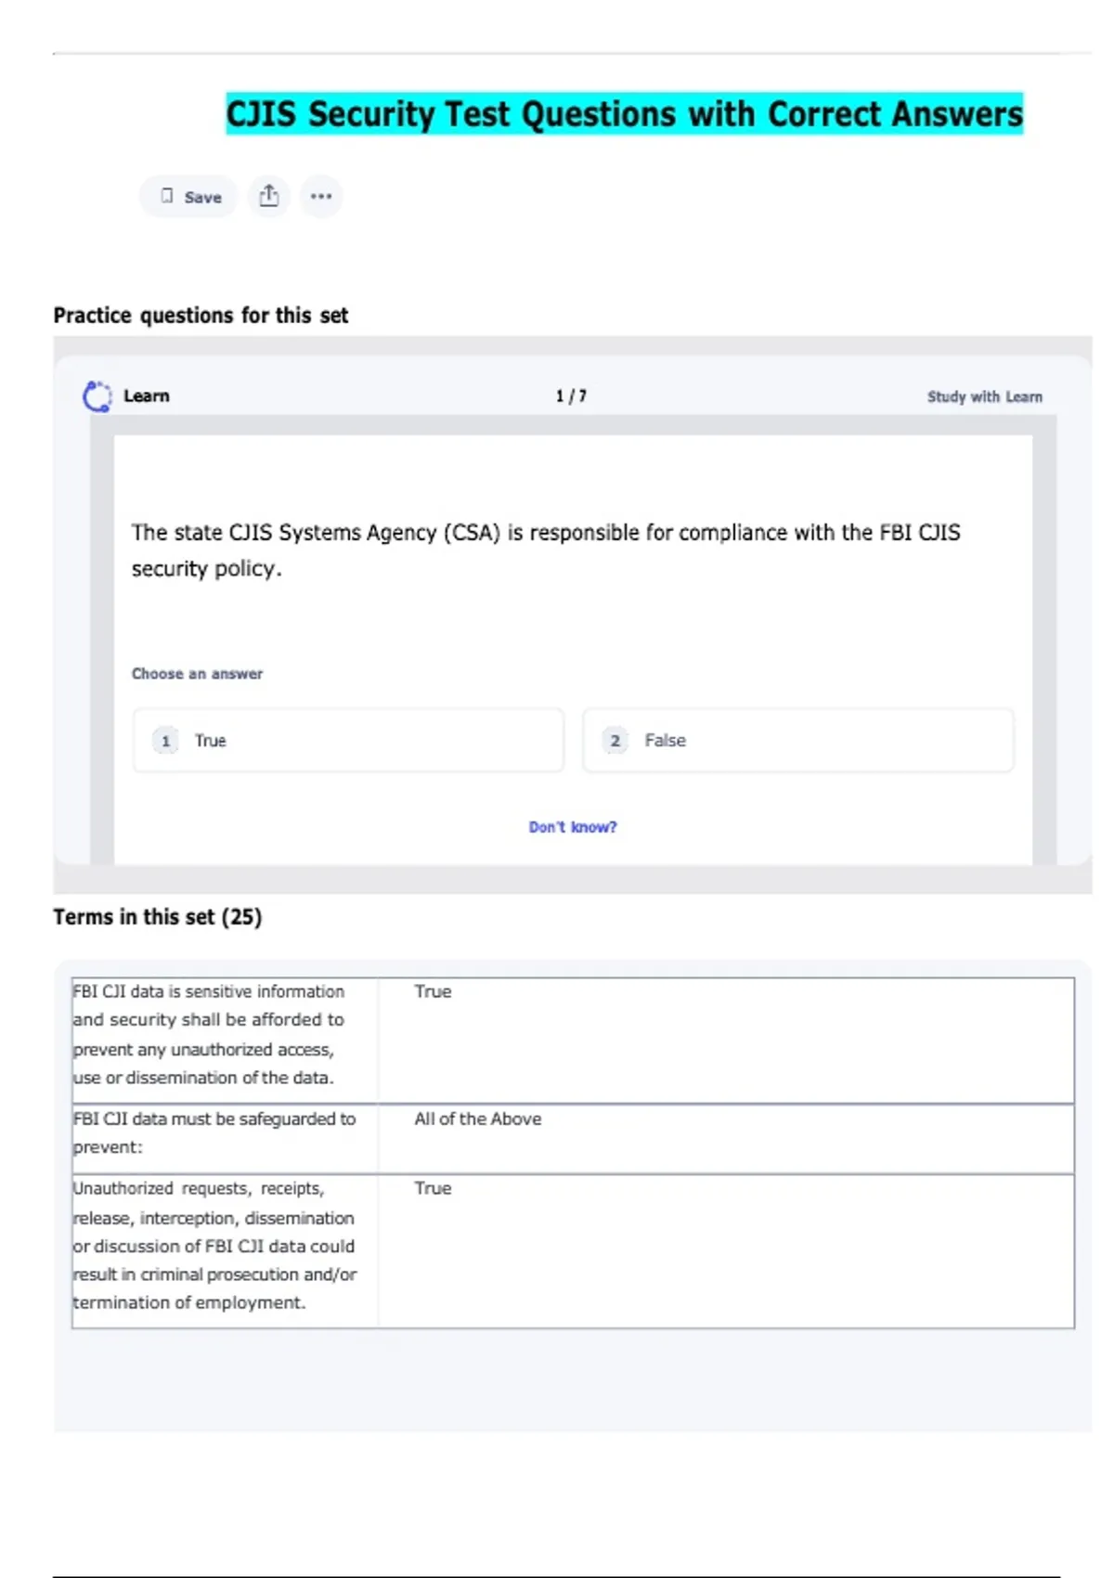
Task: Click the "Don't know?" link
Action: 572,827
